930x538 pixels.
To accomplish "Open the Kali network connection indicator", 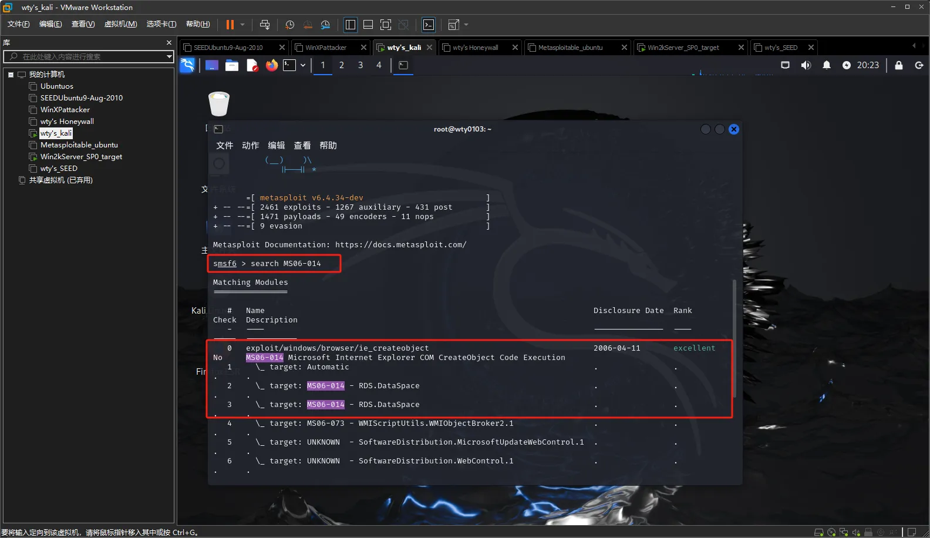I will click(786, 65).
